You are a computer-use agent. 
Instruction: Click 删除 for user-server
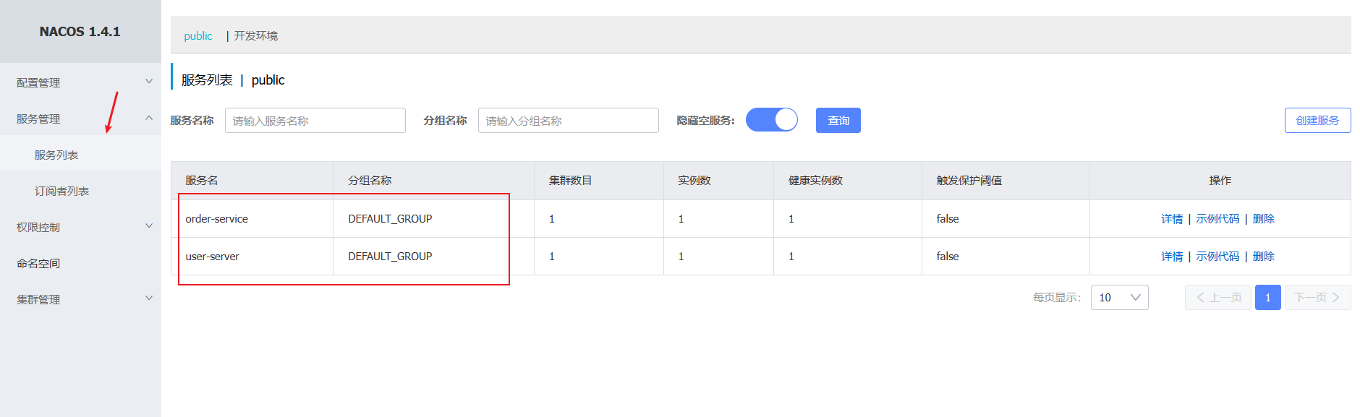1263,256
